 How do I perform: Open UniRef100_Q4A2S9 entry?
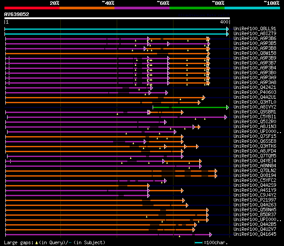[255, 186]
